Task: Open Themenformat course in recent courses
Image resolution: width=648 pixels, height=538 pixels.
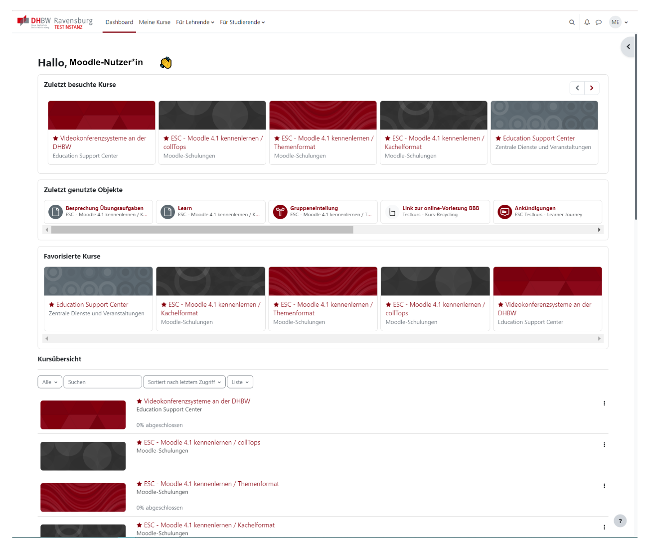Action: pos(324,142)
